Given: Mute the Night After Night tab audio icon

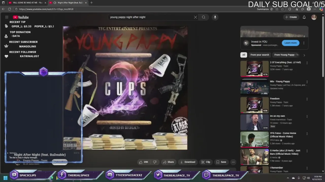Looking at the screenshot, I should pyautogui.click(x=55, y=3).
